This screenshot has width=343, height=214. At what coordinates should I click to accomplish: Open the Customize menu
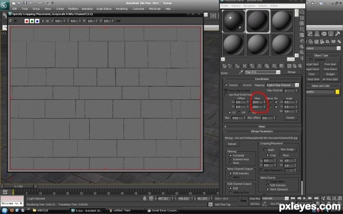138,9
